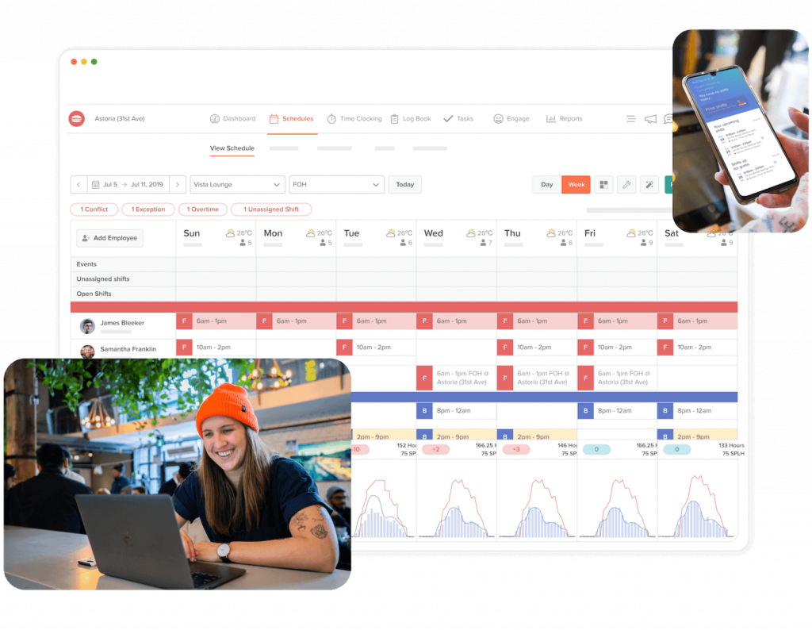812x630 pixels.
Task: Switch schedule to Week view
Action: pyautogui.click(x=576, y=185)
